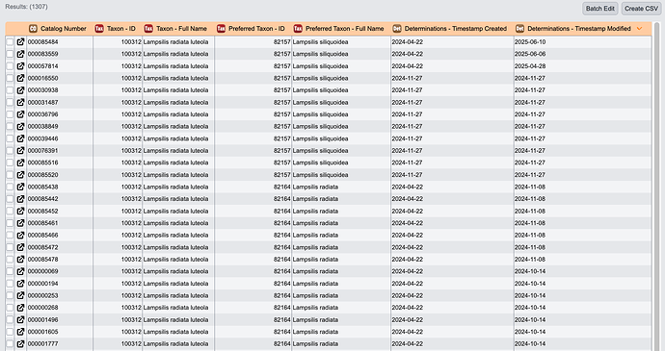Check the row 000085472 checkbox

(10, 247)
